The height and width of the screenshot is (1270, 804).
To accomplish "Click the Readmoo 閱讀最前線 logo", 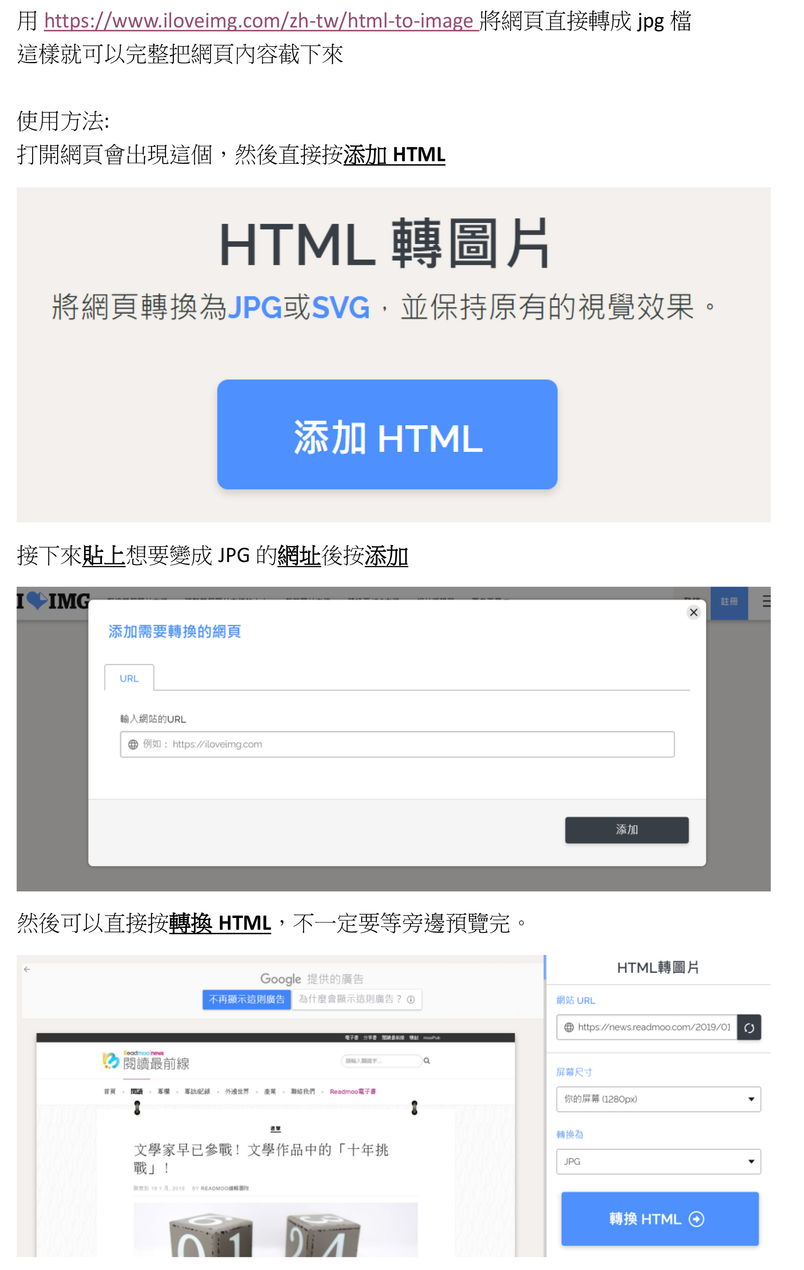I will [146, 1060].
